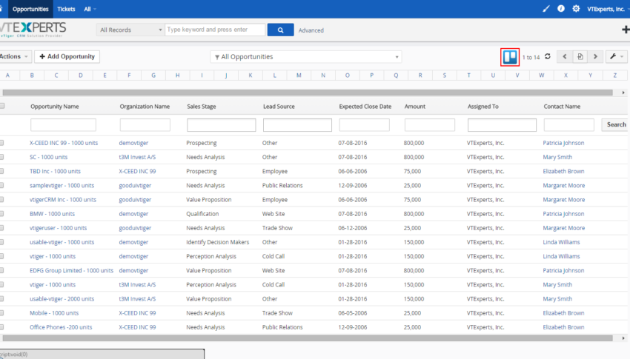The height and width of the screenshot is (359, 630).
Task: Open Office Phones -200 units opportunity
Action: pos(61,327)
